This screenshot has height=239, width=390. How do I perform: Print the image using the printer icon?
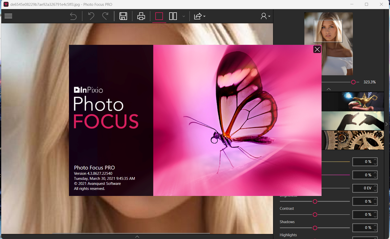coord(141,16)
